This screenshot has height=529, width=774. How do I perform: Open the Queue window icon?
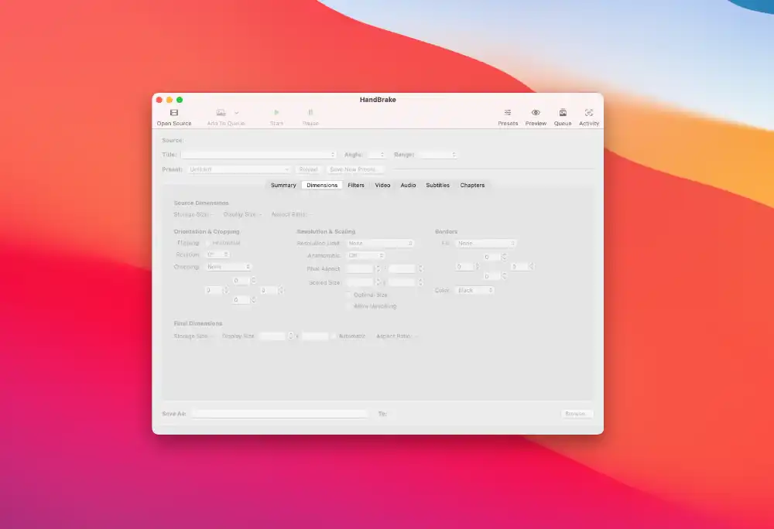tap(563, 113)
